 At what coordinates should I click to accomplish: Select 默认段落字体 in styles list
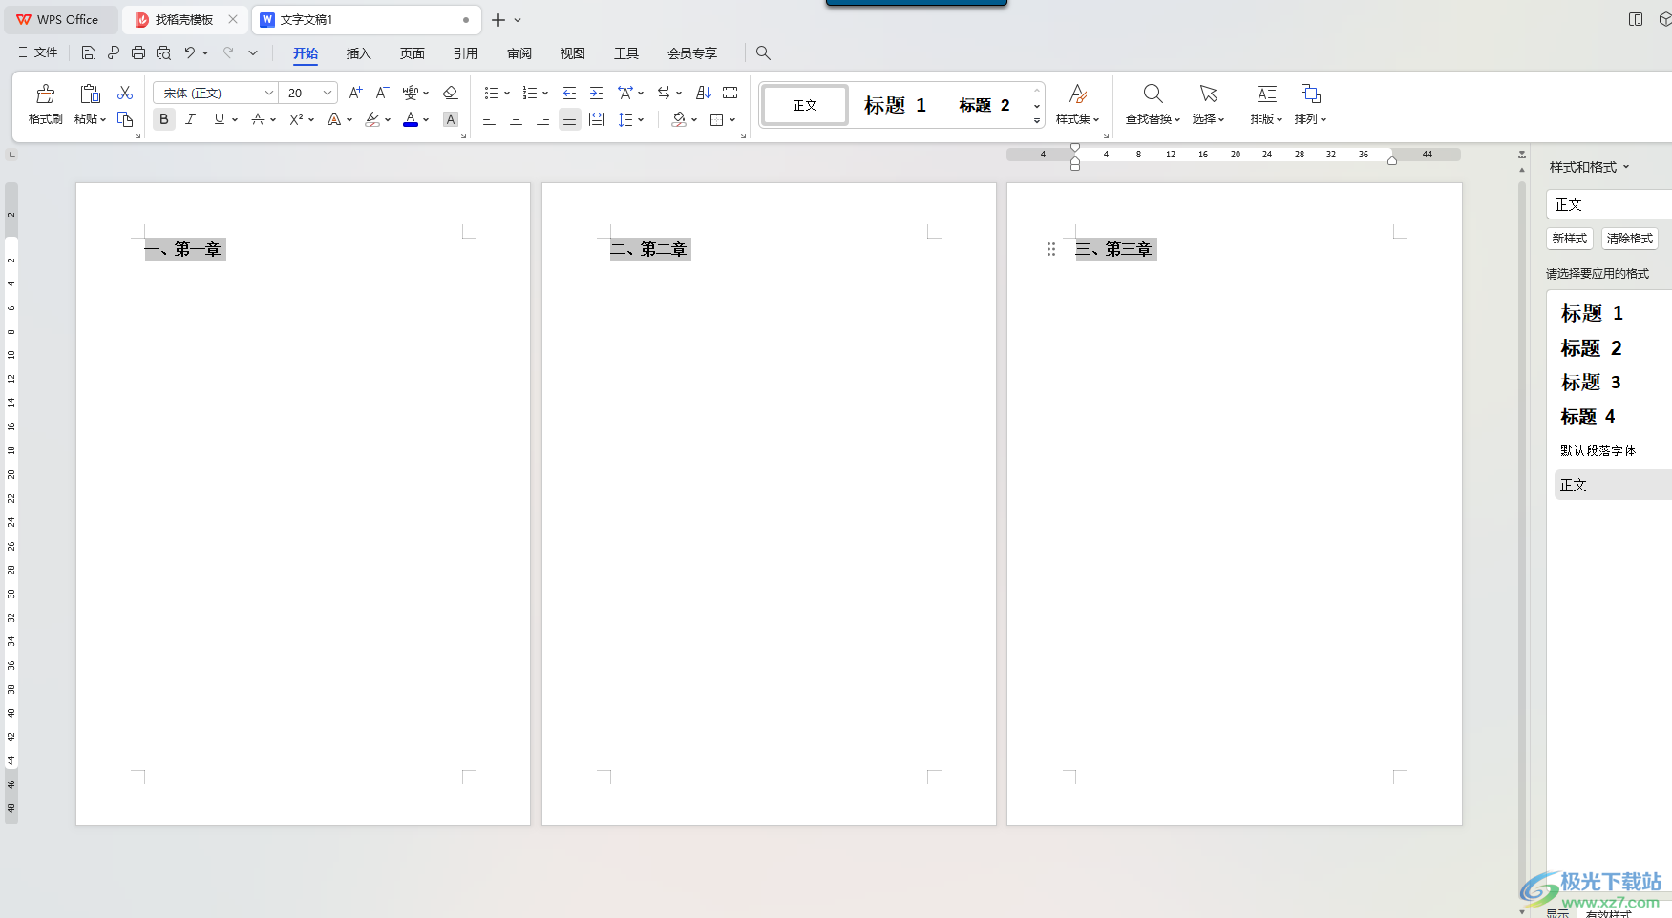pos(1598,450)
